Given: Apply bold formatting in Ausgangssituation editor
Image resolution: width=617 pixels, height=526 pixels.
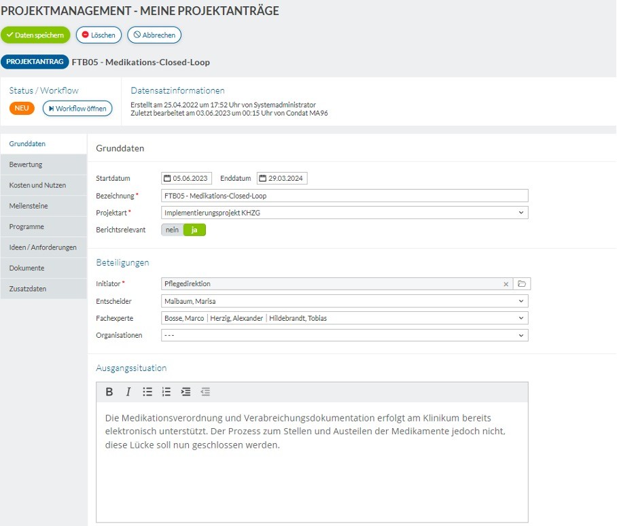Looking at the screenshot, I should (109, 392).
